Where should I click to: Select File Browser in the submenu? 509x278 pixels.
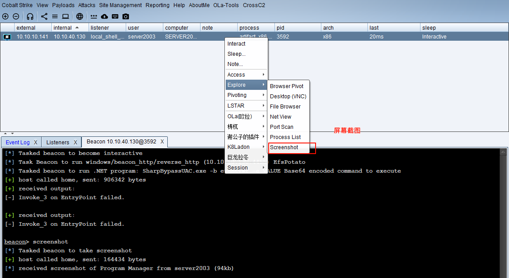[x=289, y=107]
